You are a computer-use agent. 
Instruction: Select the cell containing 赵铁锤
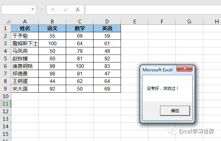click(25, 59)
